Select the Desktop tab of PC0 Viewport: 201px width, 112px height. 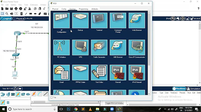[x=73, y=9]
